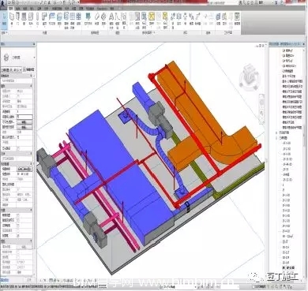Image resolution: width=308 pixels, height=291 pixels.
Task: Choose the Railing tool in the ribbon
Action: coord(88,19)
